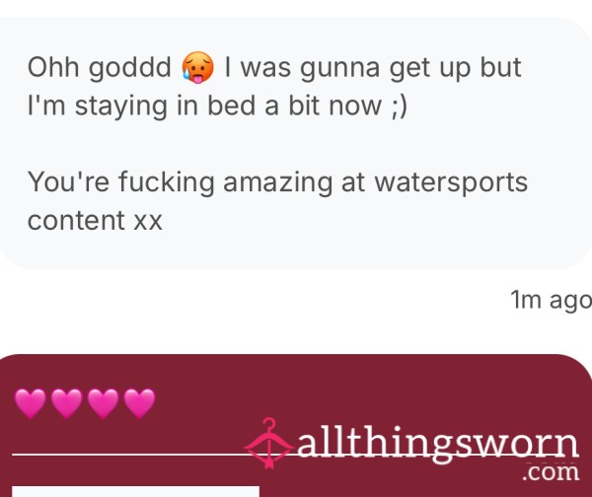Click the .com watermark text
The height and width of the screenshot is (497, 592).
pyautogui.click(x=551, y=472)
